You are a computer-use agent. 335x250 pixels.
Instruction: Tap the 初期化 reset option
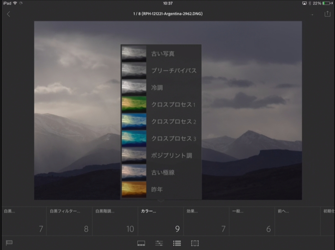pyautogui.click(x=328, y=221)
